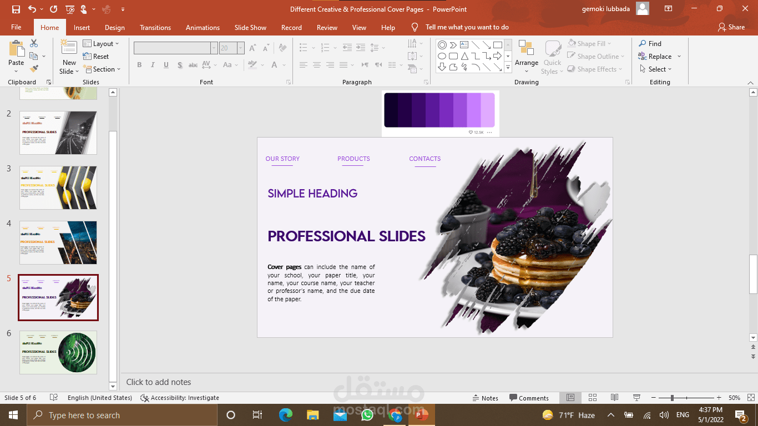
Task: Switch to Slide Sorter view icon
Action: [593, 398]
